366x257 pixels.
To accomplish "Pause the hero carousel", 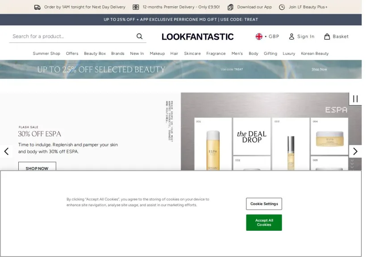I will click(355, 99).
